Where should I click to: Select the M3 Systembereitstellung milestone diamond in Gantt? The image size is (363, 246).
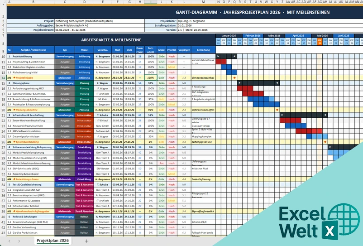325,142
